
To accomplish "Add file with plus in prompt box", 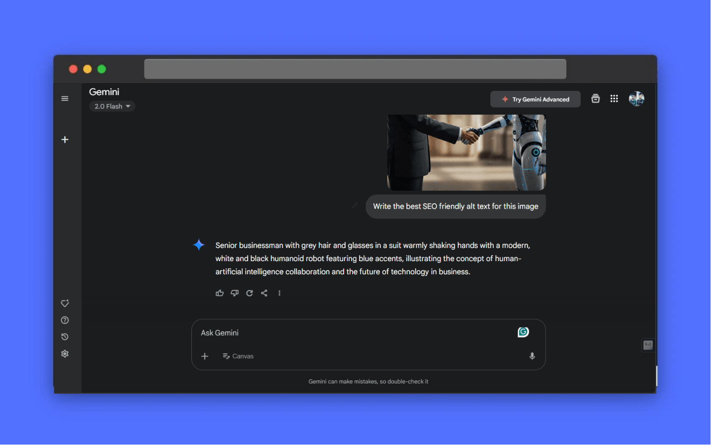I will [x=205, y=356].
